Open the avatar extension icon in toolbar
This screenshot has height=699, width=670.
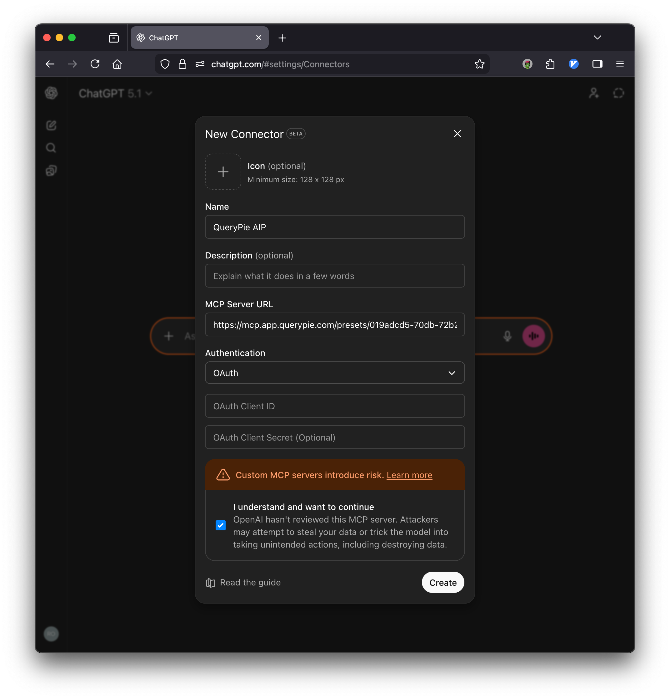(x=527, y=64)
